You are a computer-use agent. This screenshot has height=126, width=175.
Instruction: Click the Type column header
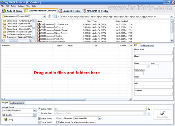tap(103, 21)
